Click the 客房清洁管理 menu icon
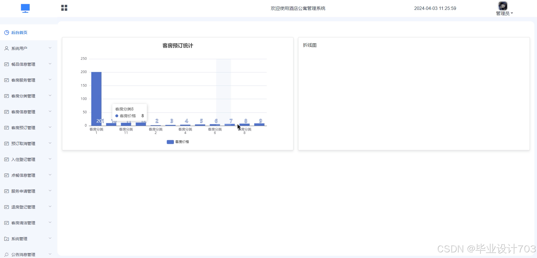537x258 pixels. pyautogui.click(x=7, y=223)
